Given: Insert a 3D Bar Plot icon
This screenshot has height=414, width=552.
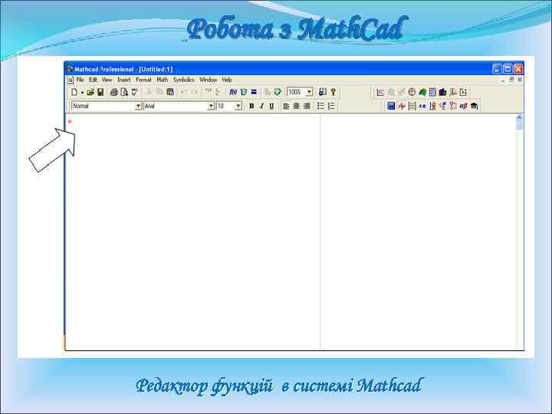Looking at the screenshot, I should [443, 92].
